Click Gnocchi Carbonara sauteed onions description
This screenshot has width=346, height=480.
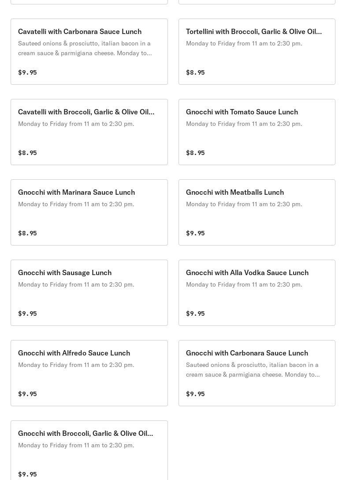pos(253,370)
